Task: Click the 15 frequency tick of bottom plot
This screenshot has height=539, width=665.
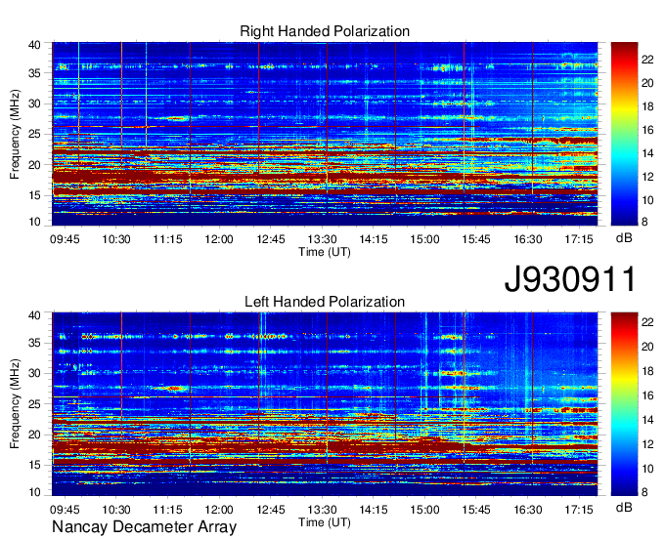Action: (35, 465)
